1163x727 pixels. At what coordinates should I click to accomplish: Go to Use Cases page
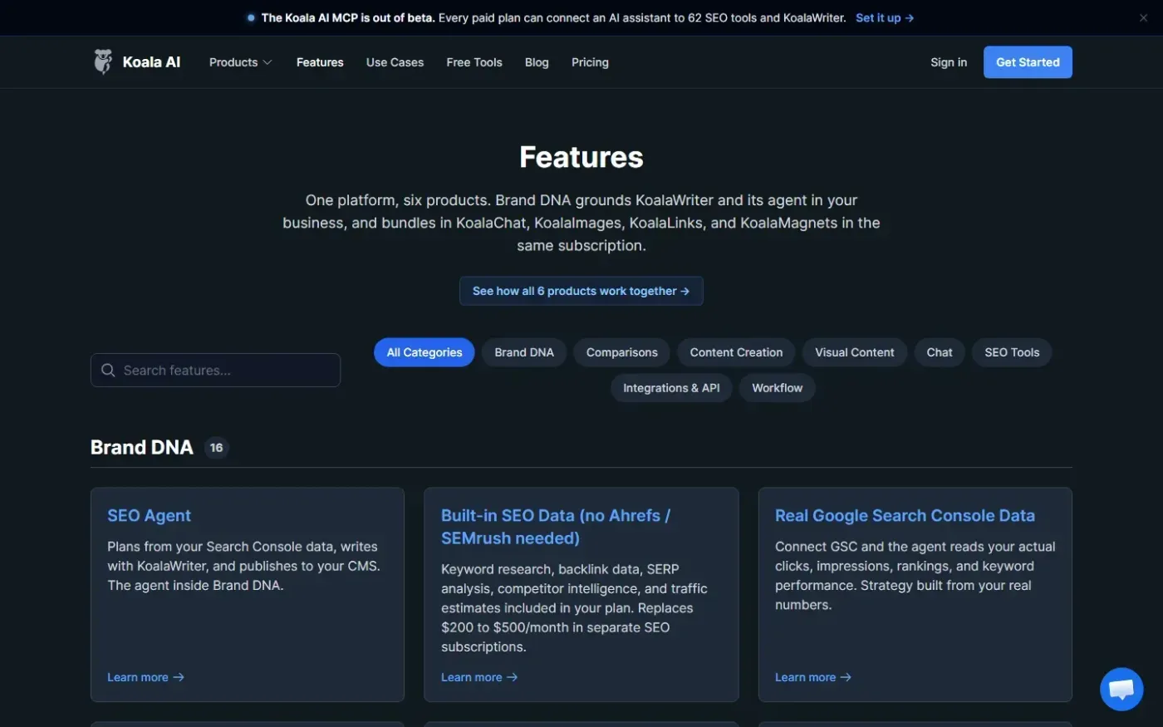[x=395, y=62]
